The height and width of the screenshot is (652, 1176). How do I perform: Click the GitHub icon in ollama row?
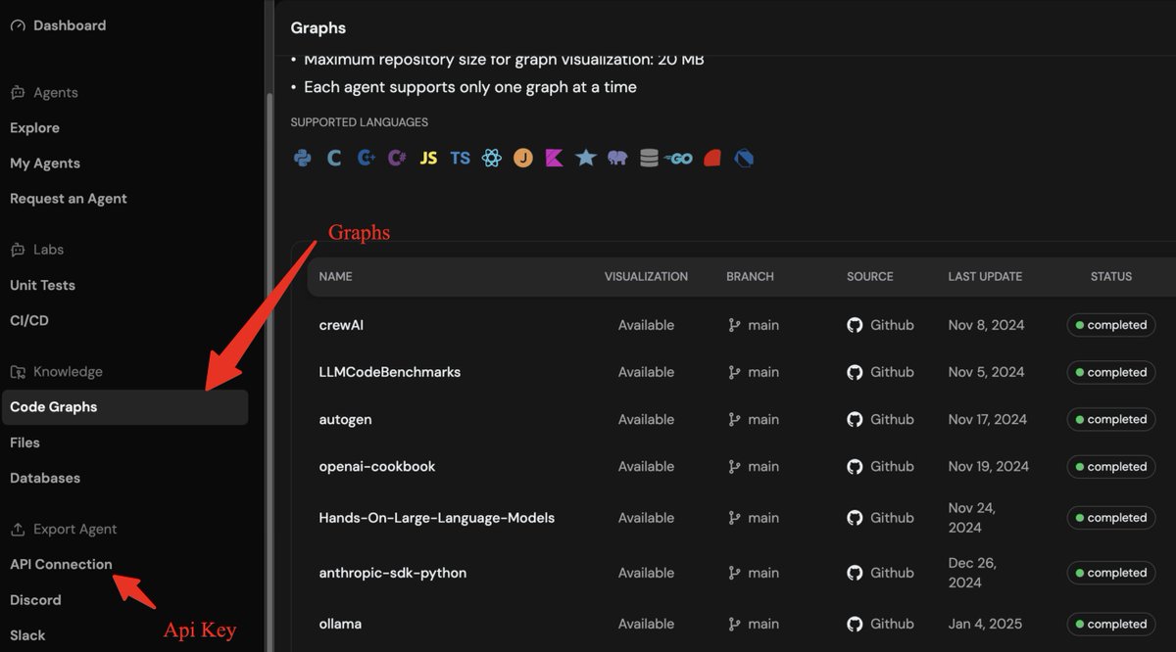tap(855, 624)
